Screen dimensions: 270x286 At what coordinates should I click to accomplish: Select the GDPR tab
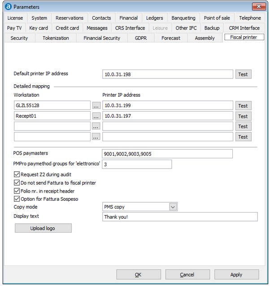point(141,38)
